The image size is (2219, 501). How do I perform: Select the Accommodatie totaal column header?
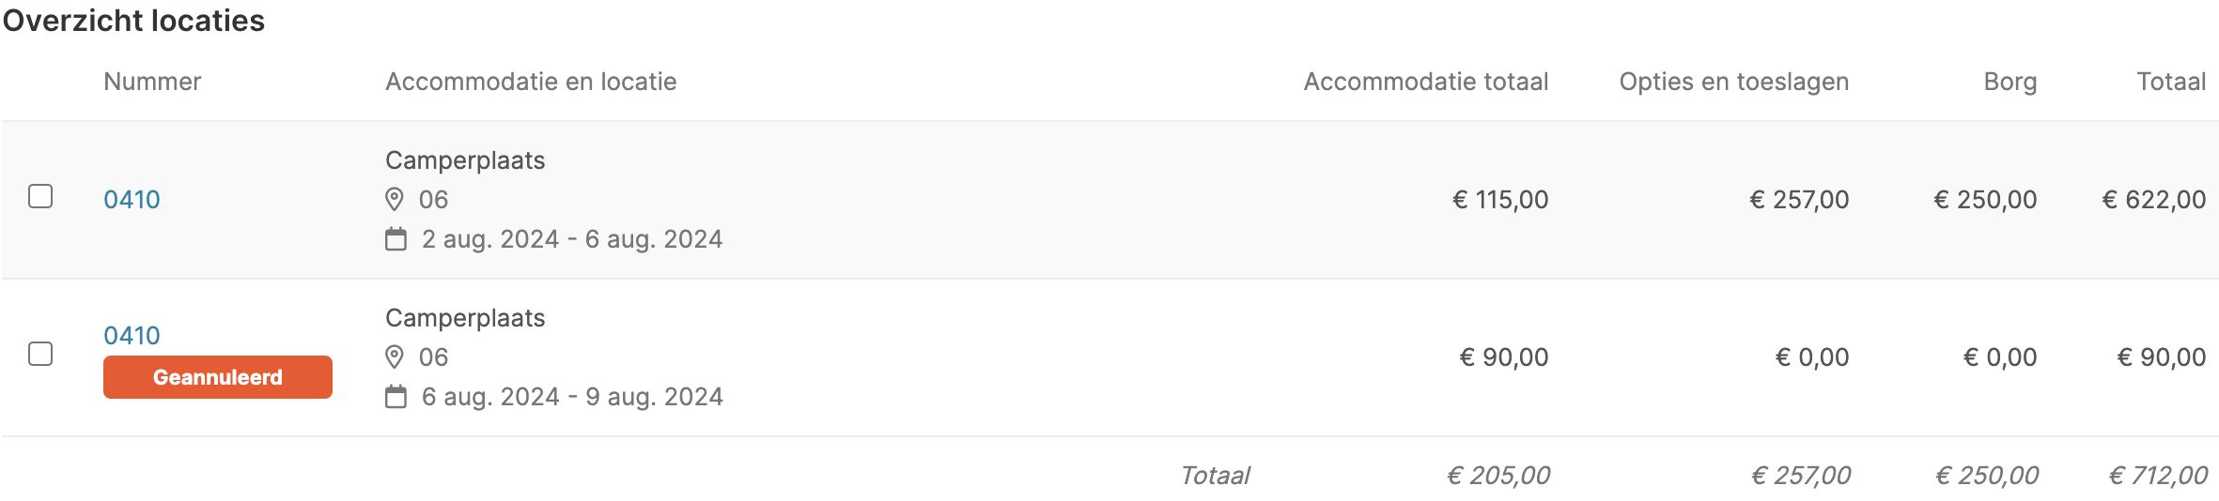1425,82
